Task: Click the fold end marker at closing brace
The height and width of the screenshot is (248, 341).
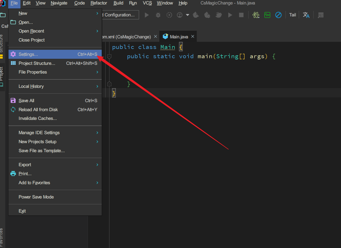Action: pos(109,84)
